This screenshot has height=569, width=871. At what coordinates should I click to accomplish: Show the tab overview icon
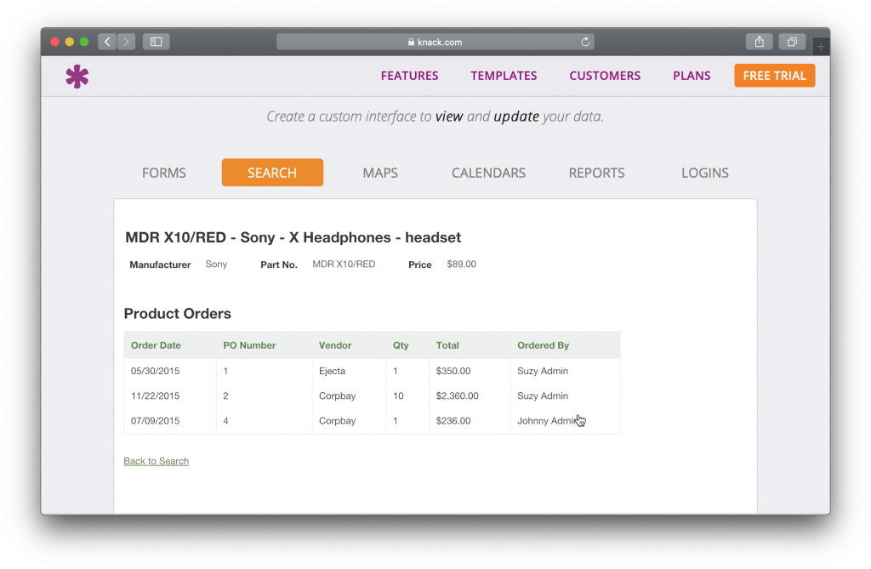click(x=792, y=42)
